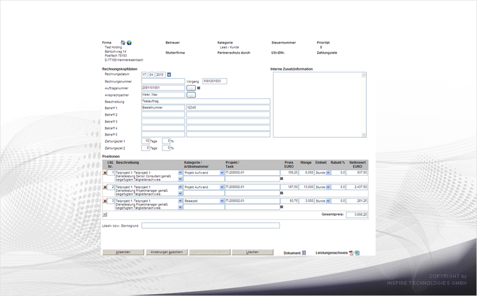Click the Vorgang field 1091201003
This screenshot has height=296, width=477.
pyautogui.click(x=215, y=81)
